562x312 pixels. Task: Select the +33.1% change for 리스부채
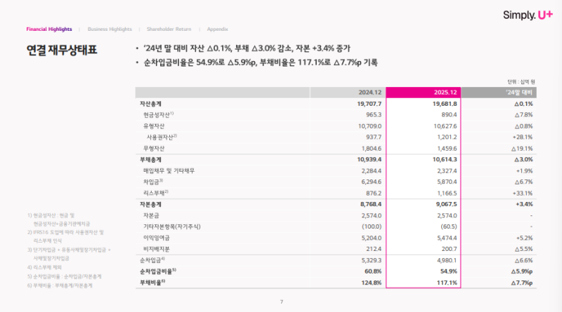[521, 193]
